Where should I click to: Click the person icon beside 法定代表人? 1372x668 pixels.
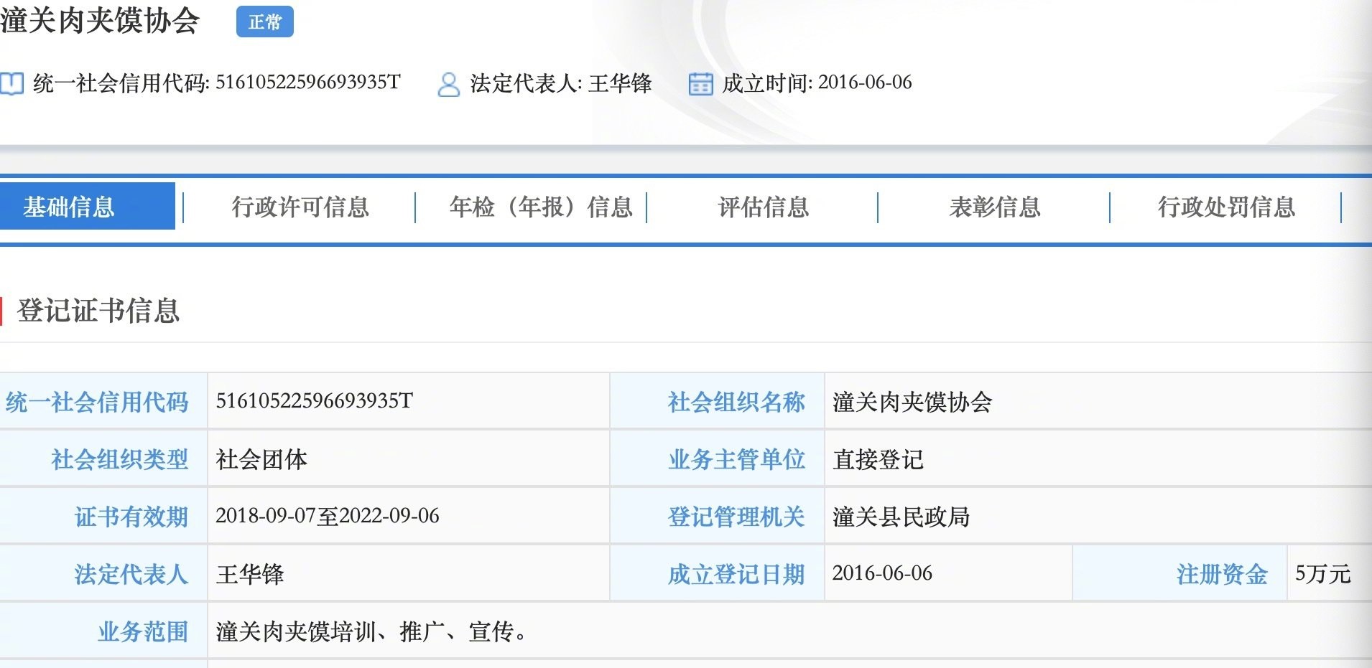pos(448,84)
